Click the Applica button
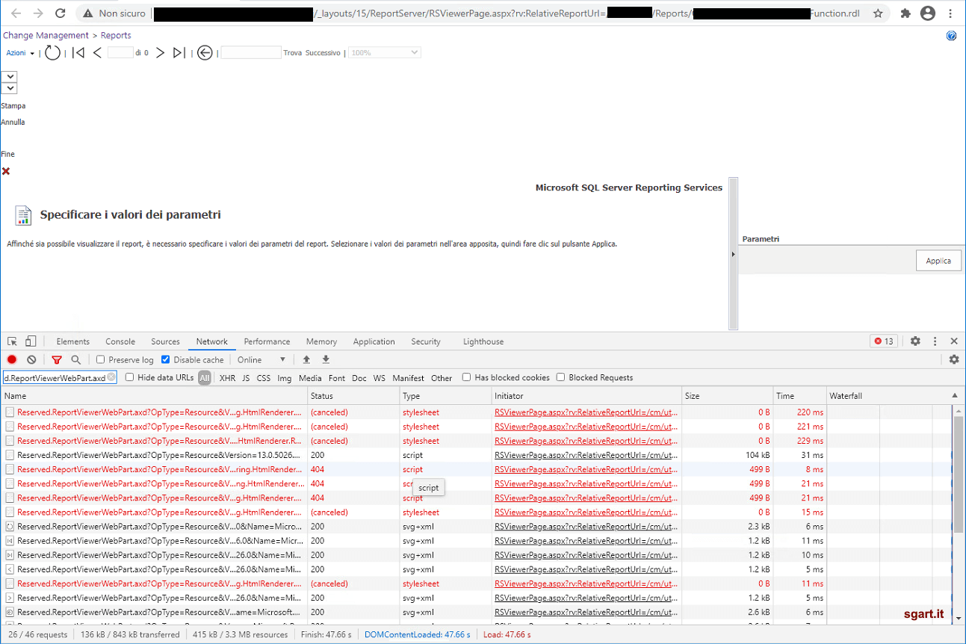Viewport: 966px width, 644px height. point(938,261)
